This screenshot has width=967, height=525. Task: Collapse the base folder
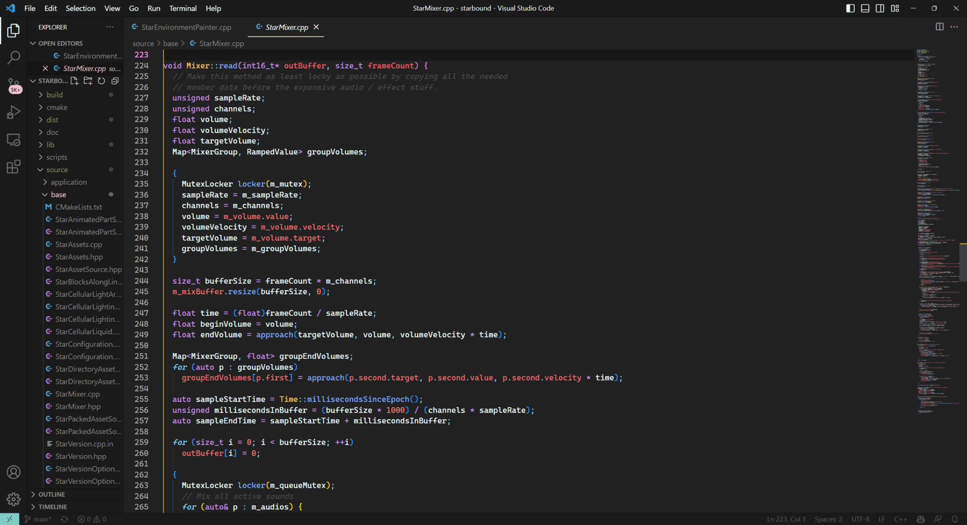tap(76, 195)
